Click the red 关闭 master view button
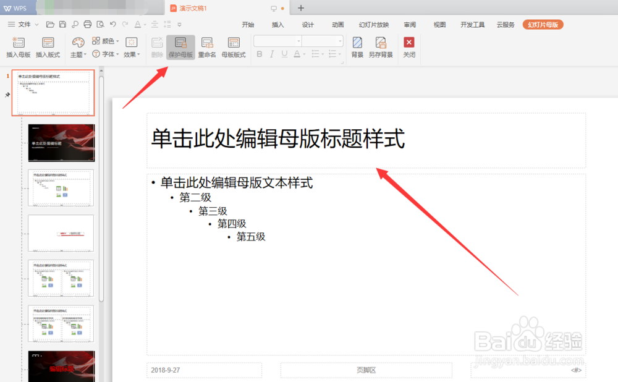 click(409, 48)
